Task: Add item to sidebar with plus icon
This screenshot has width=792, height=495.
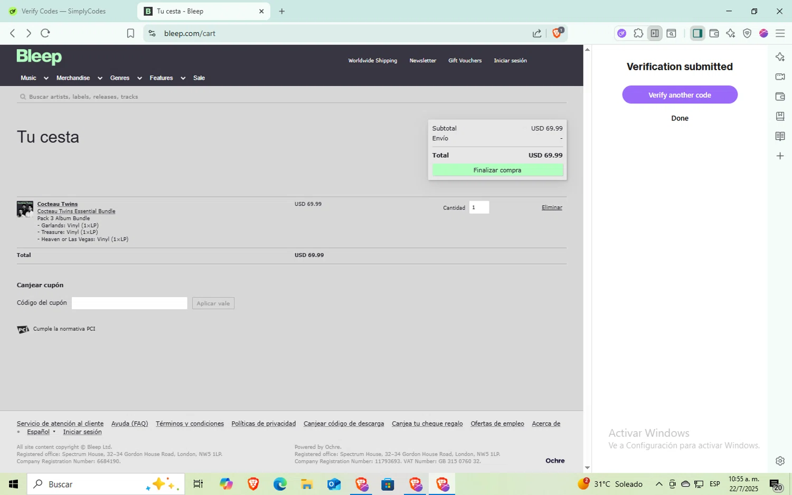Action: click(x=780, y=156)
